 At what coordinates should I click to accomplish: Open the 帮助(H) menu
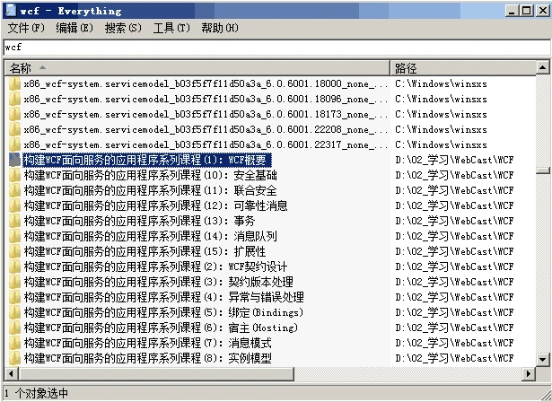220,28
